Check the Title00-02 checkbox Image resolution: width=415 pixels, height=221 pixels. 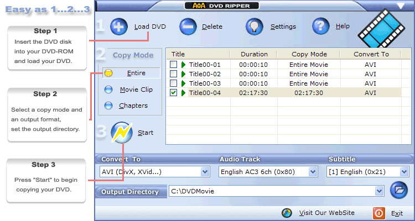(x=173, y=74)
